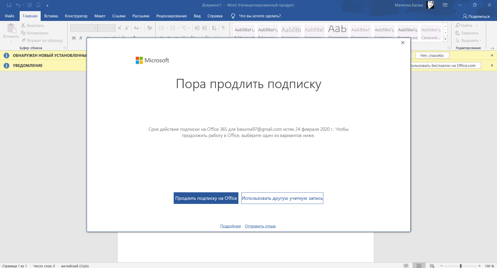
Task: Click Copy (Копировать) in the clipboard group
Action: (x=35, y=33)
